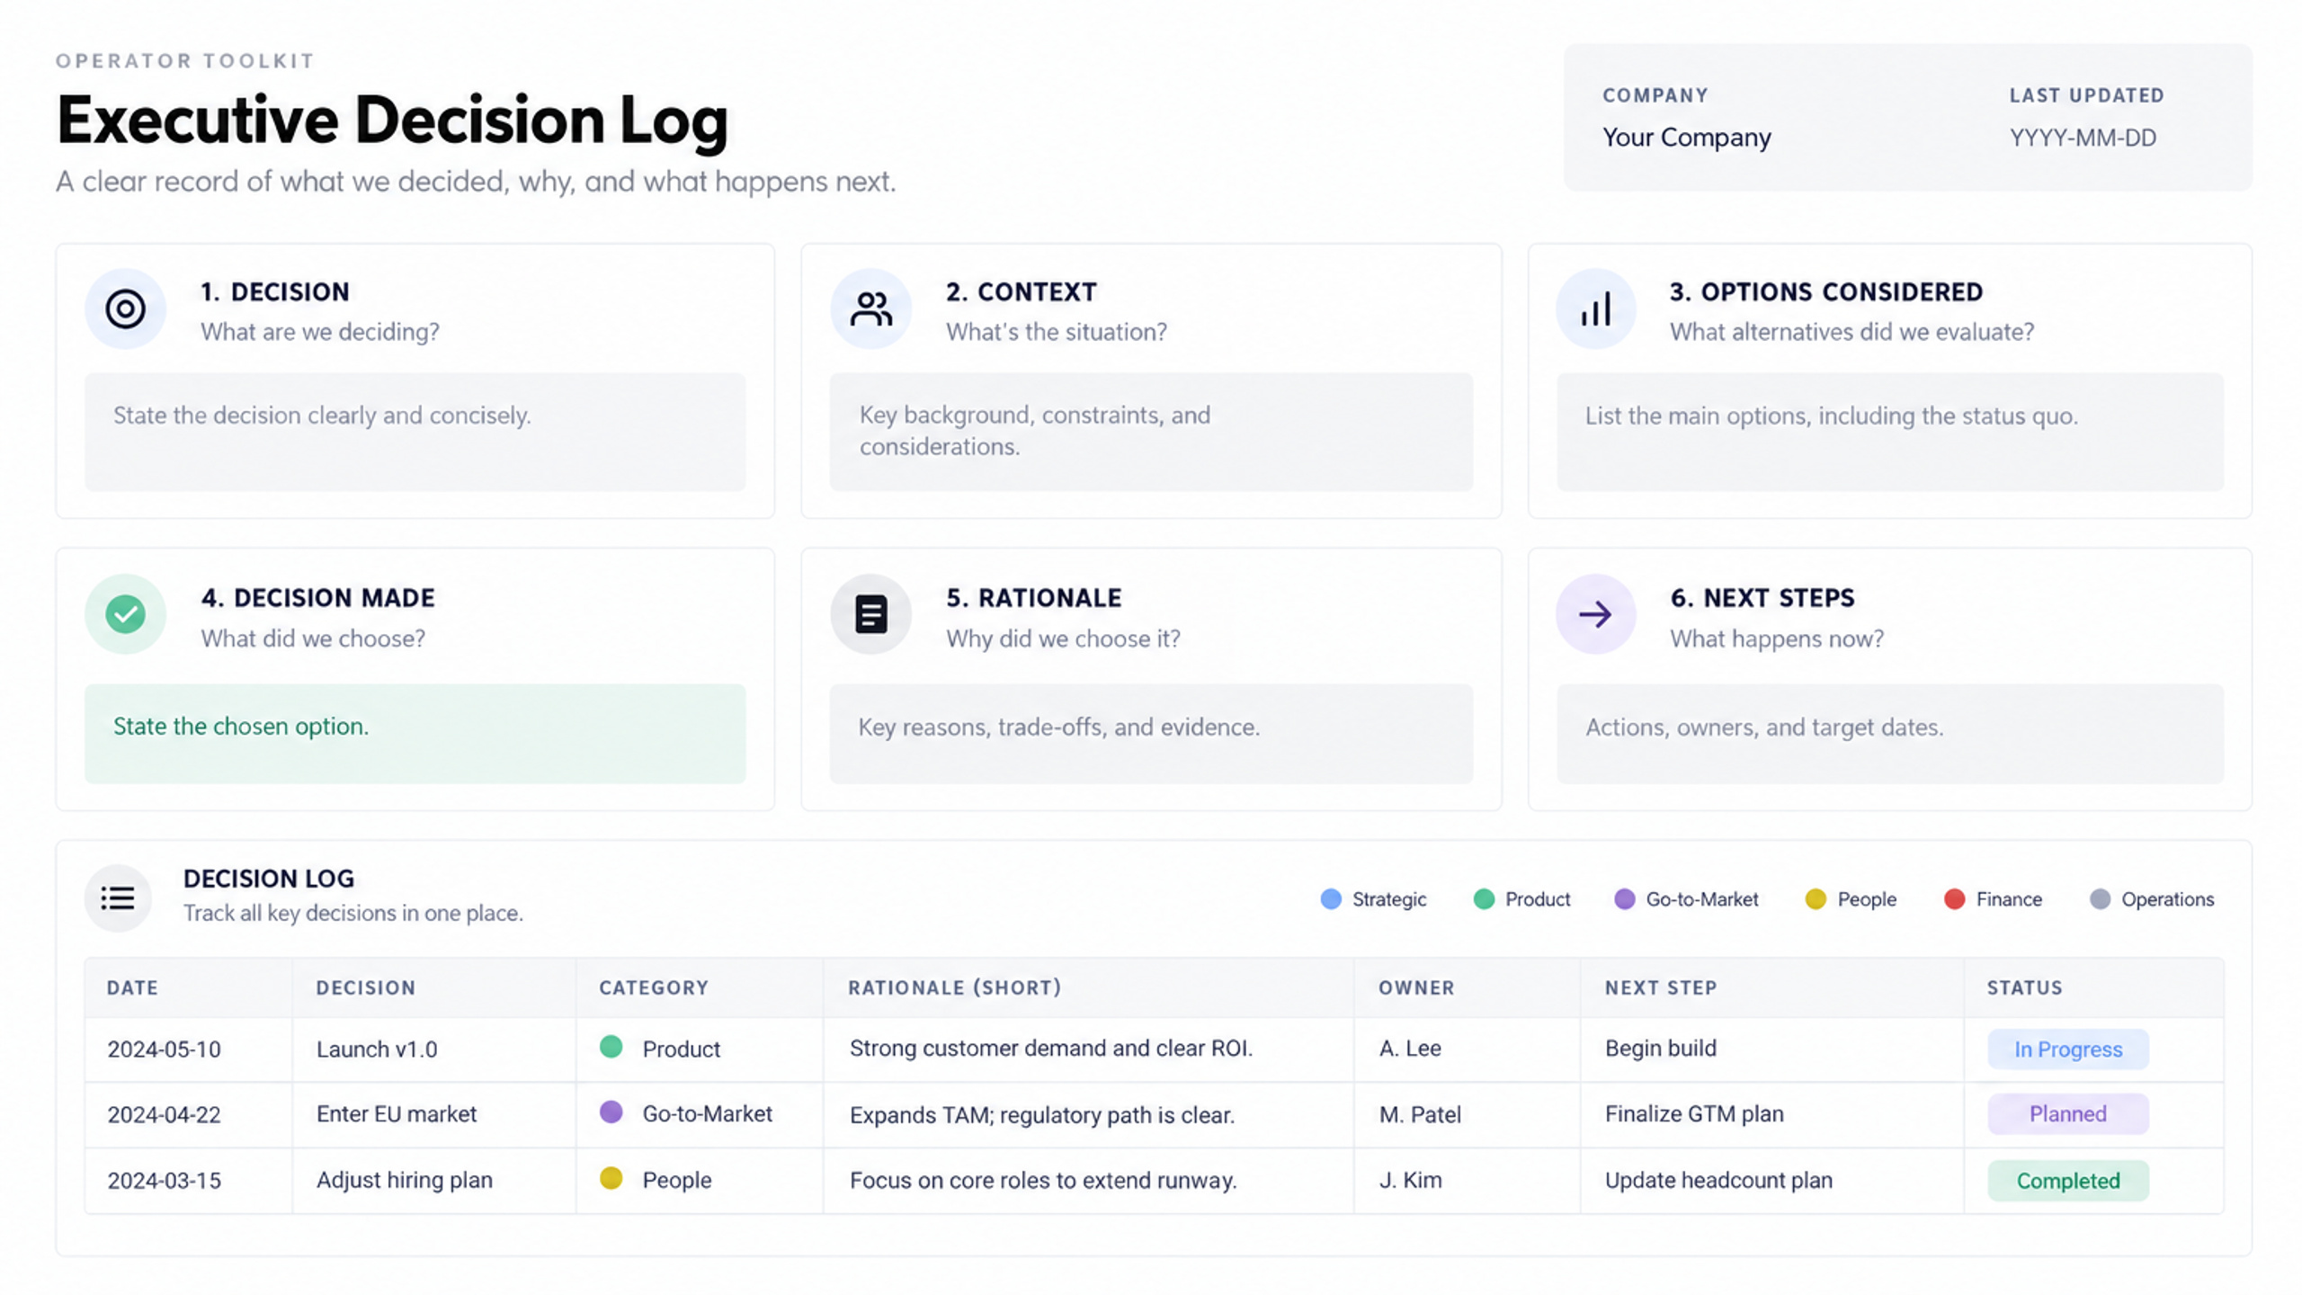Click 'Focus on core roles to extend runway.'
The width and height of the screenshot is (2302, 1295).
pos(1043,1180)
